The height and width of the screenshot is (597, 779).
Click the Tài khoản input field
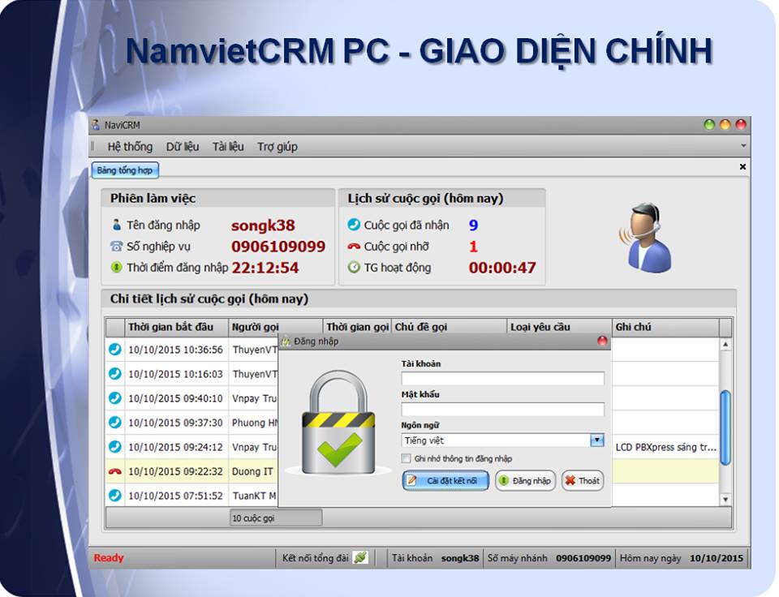click(x=502, y=379)
